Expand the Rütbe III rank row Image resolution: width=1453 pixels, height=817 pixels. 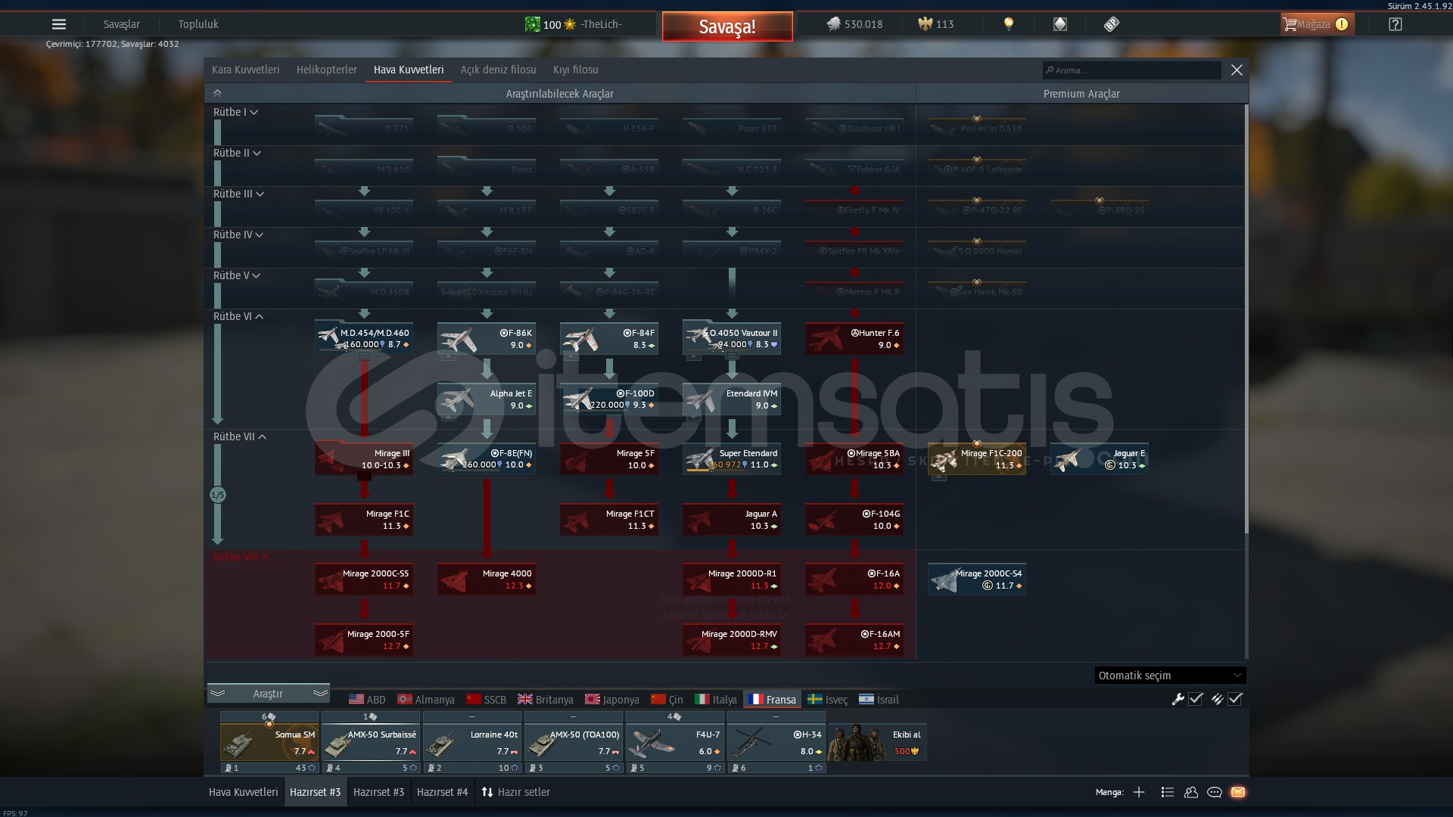point(238,194)
